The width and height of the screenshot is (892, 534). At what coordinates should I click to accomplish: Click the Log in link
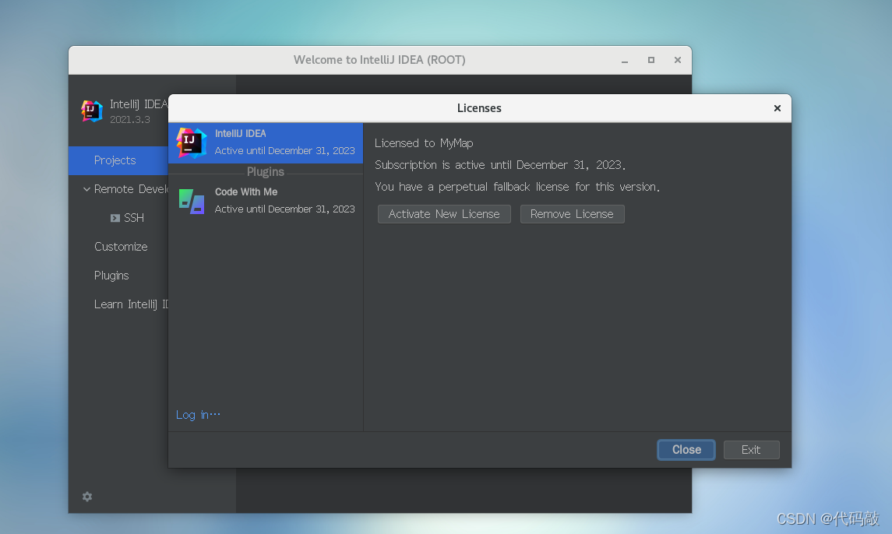(198, 415)
